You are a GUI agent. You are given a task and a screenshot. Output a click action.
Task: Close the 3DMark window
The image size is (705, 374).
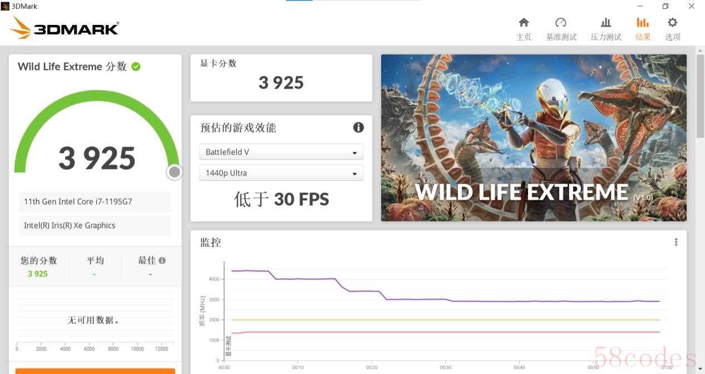[692, 6]
